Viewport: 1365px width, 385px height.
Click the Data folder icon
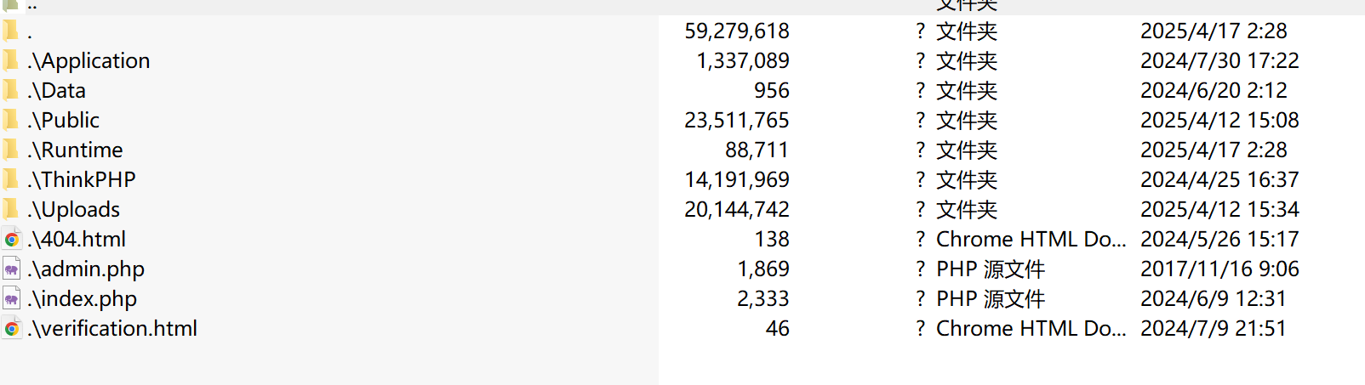point(11,90)
